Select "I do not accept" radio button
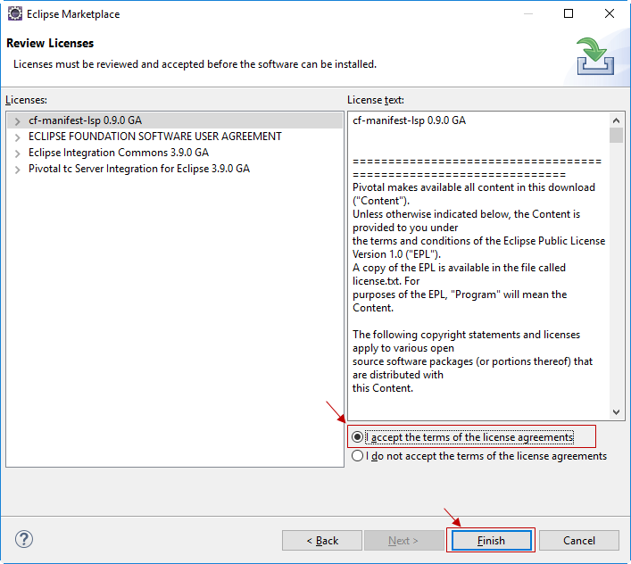Screen dimensions: 631x564 tap(357, 456)
